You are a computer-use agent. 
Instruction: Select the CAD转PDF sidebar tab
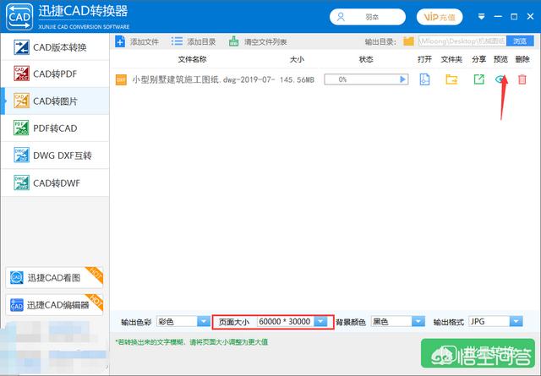click(55, 74)
